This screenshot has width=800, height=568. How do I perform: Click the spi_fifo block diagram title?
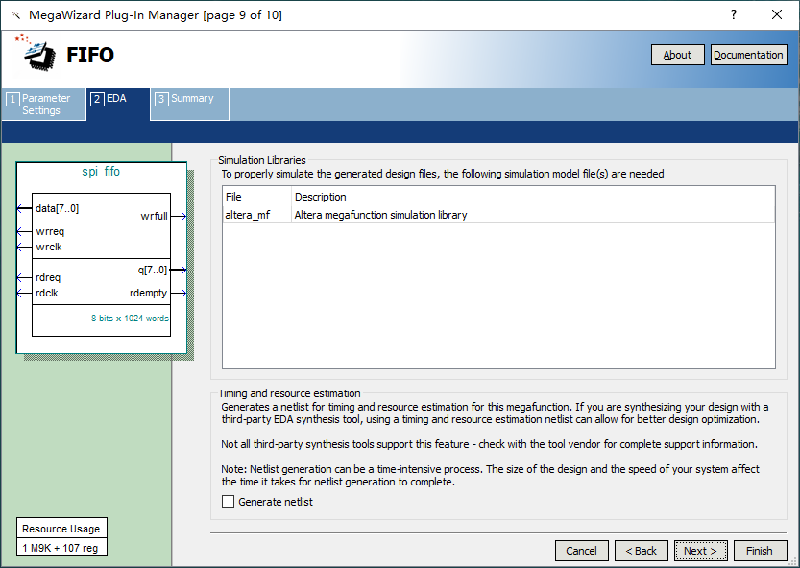pyautogui.click(x=101, y=172)
